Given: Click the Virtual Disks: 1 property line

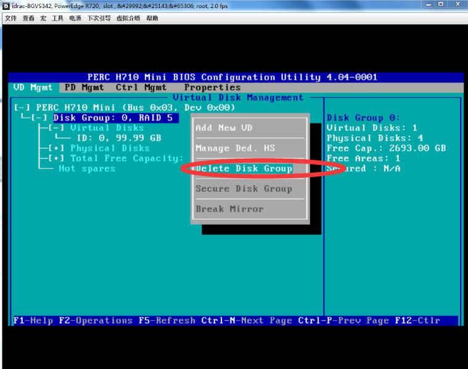Looking at the screenshot, I should [x=372, y=128].
